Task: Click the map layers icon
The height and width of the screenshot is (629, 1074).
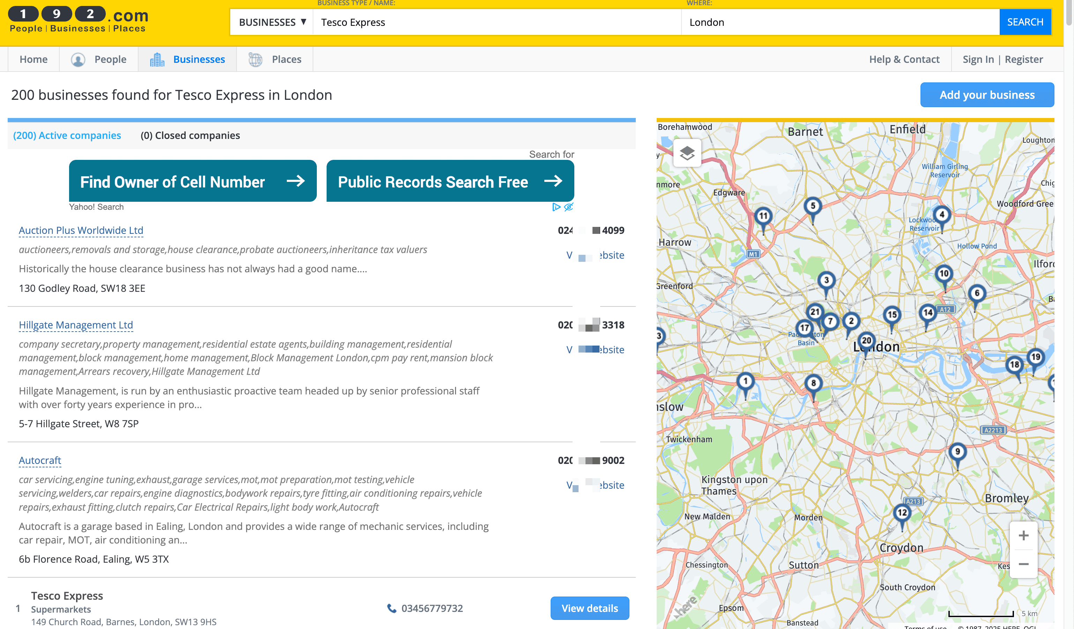Action: click(x=687, y=153)
